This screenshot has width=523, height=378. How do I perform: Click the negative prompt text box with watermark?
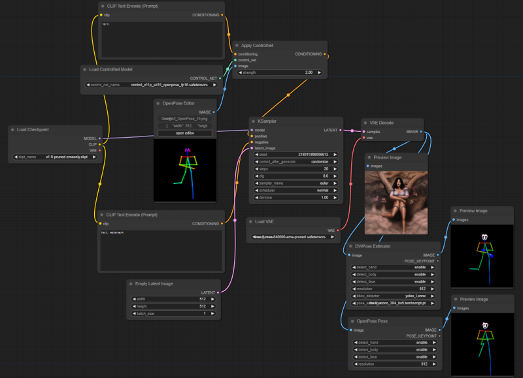pos(161,250)
